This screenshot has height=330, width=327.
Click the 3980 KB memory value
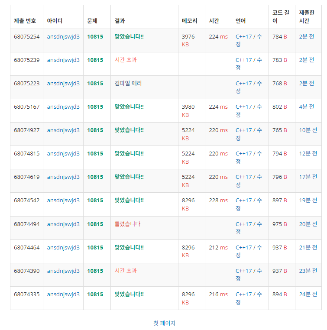(188, 111)
